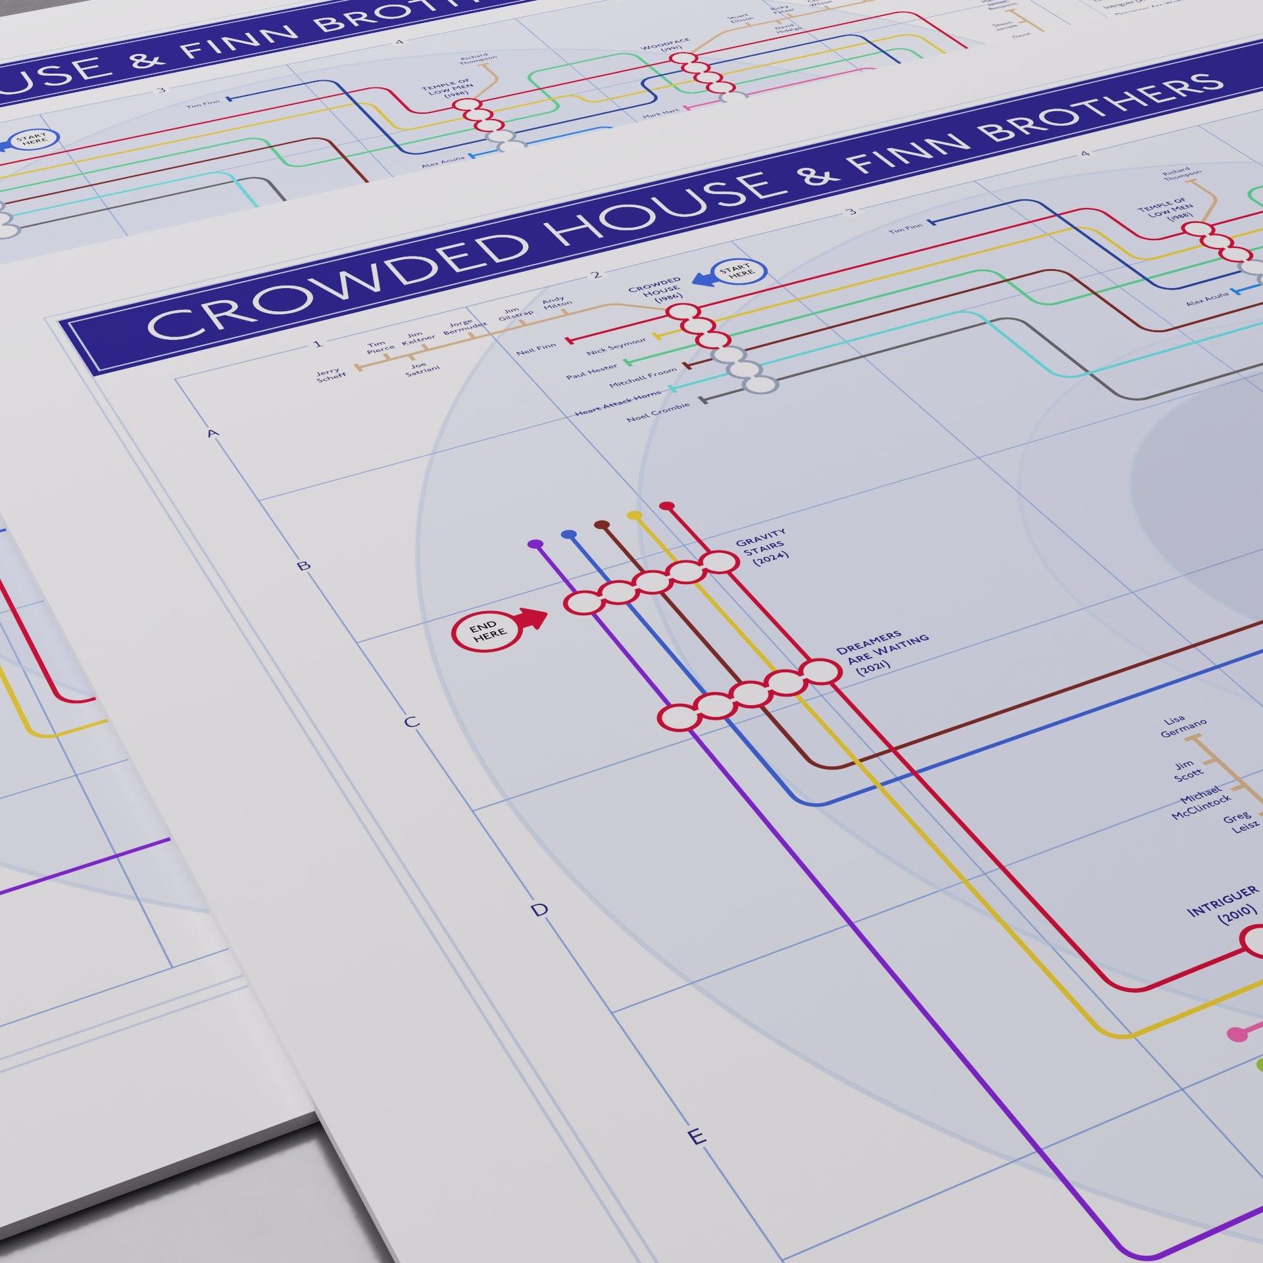Click 'Richard Thompson' label on rear poster
1263x1263 pixels.
(x=478, y=59)
